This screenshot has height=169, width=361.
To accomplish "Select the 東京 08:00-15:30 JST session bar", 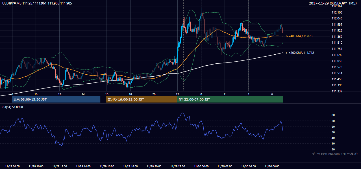I will pyautogui.click(x=56, y=99).
